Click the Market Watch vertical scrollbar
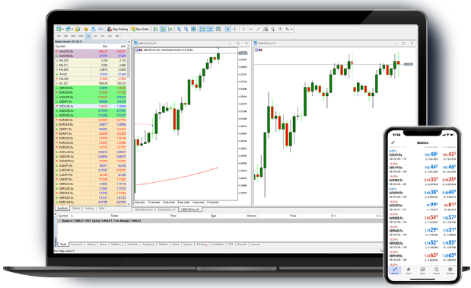This screenshot has width=471, height=288. (x=129, y=125)
